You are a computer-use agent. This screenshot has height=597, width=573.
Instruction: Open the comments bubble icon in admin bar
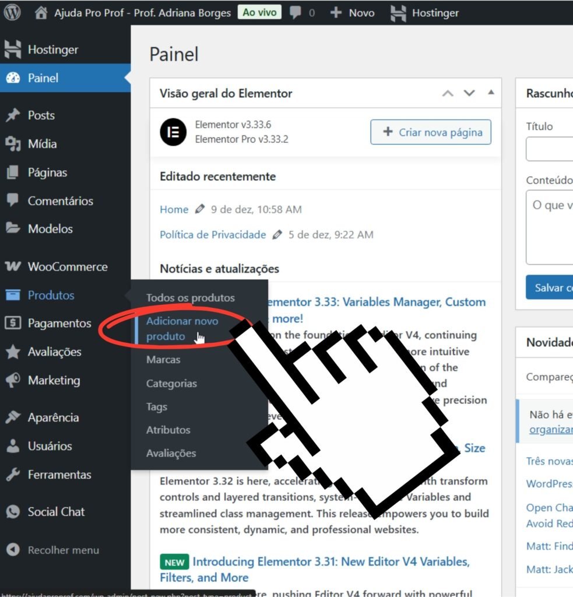tap(296, 12)
